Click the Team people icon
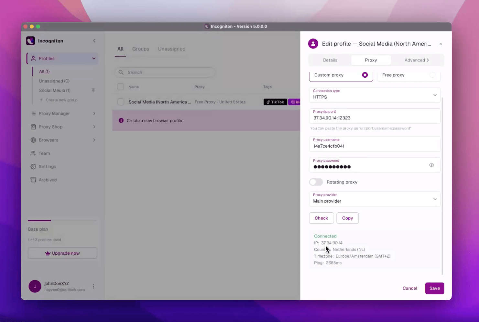 (33, 153)
